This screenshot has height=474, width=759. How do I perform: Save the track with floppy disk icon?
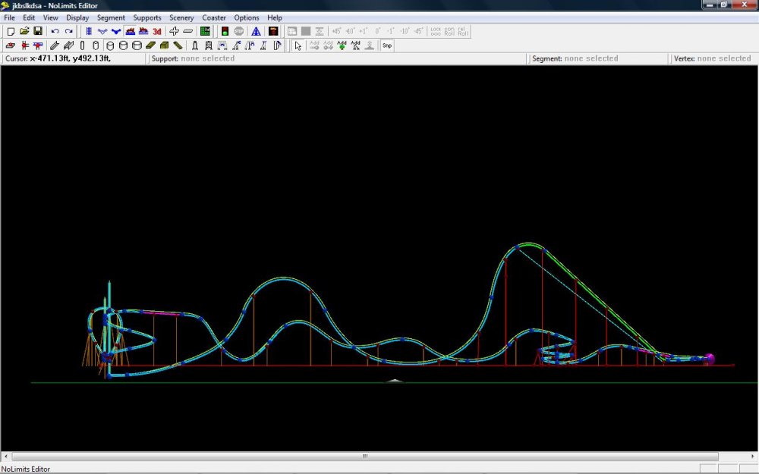tap(37, 31)
